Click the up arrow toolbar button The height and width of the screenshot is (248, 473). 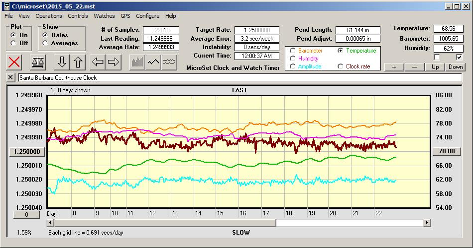pyautogui.click(x=78, y=62)
